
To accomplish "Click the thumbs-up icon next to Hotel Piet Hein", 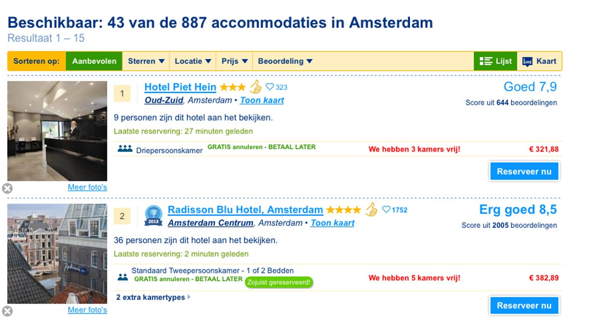I will [255, 87].
